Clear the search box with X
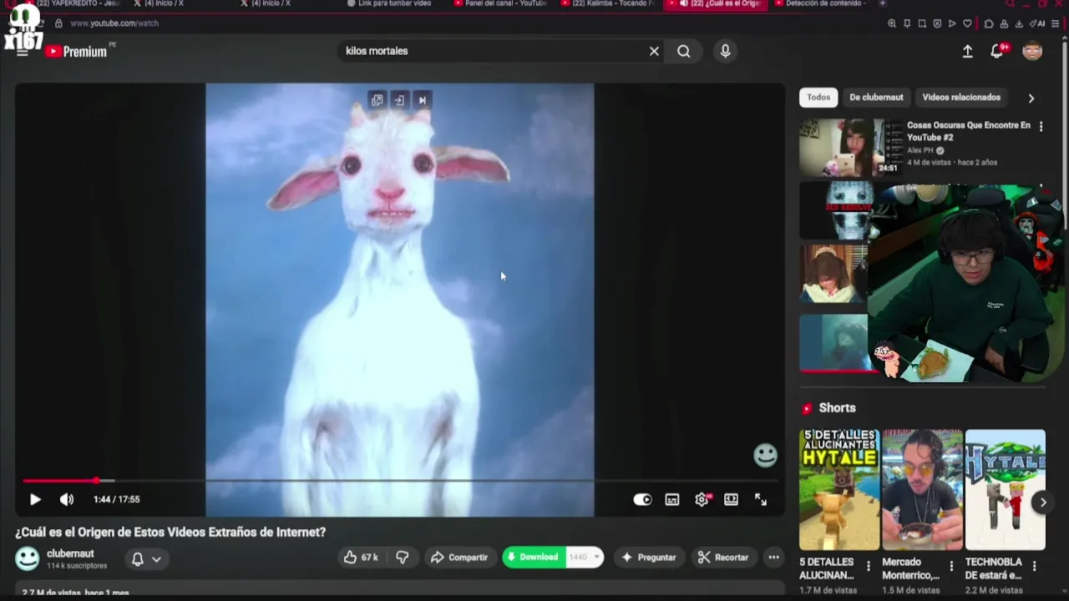The image size is (1069, 601). 654,51
